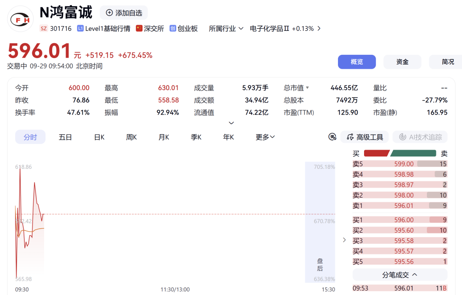
Task: Click the 买4 row at 595.57
Action: coord(400,251)
